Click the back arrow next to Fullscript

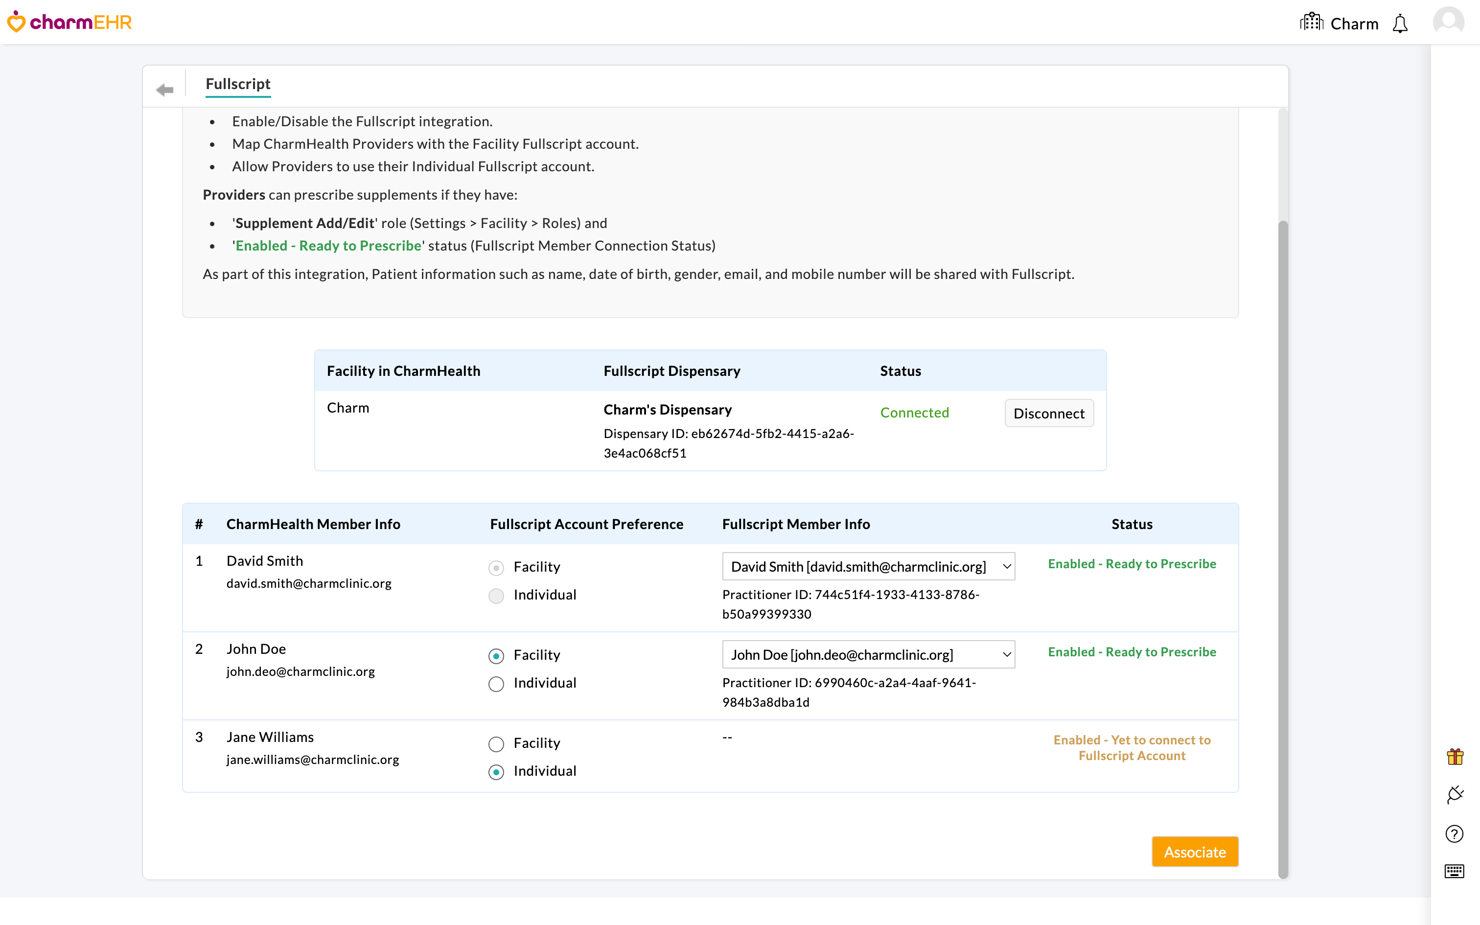164,89
